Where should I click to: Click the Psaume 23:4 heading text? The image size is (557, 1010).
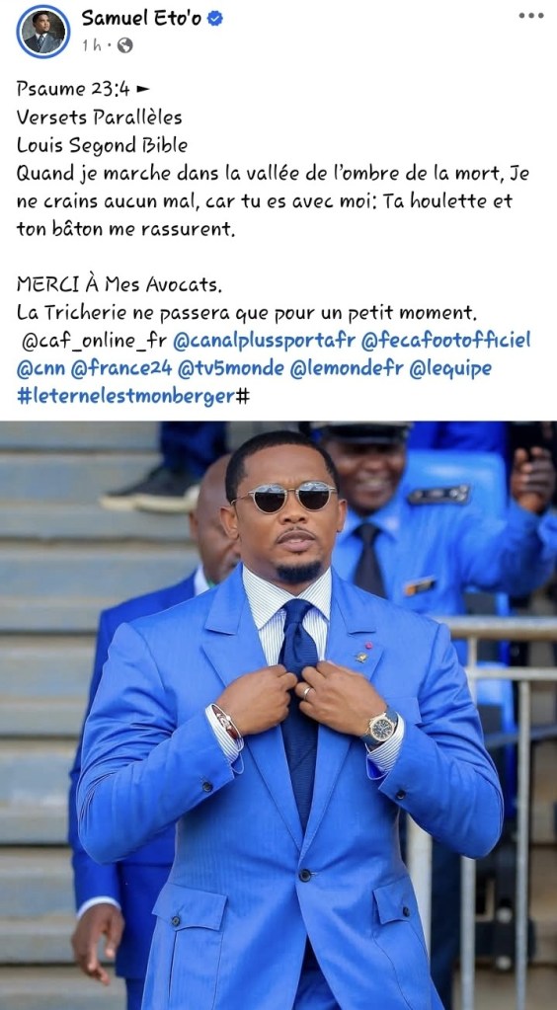73,89
